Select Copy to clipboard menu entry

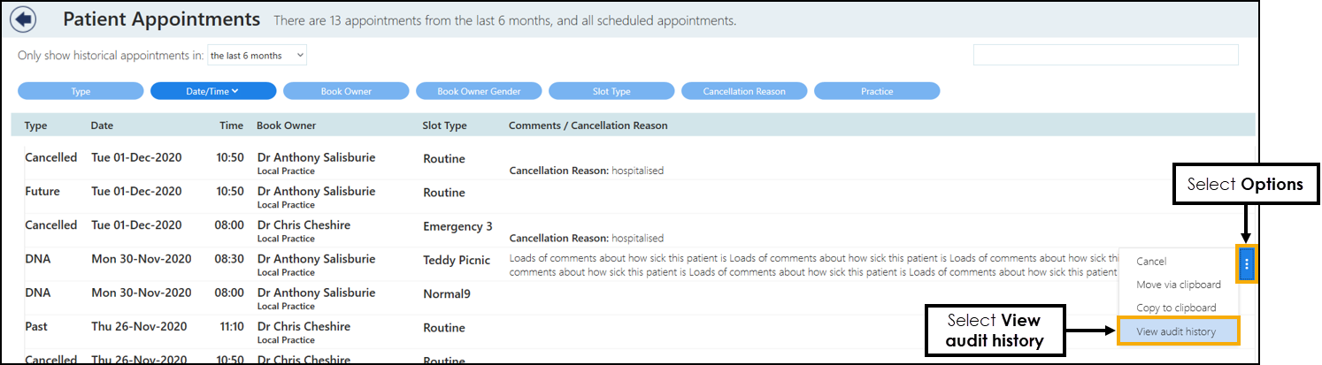pos(1176,308)
